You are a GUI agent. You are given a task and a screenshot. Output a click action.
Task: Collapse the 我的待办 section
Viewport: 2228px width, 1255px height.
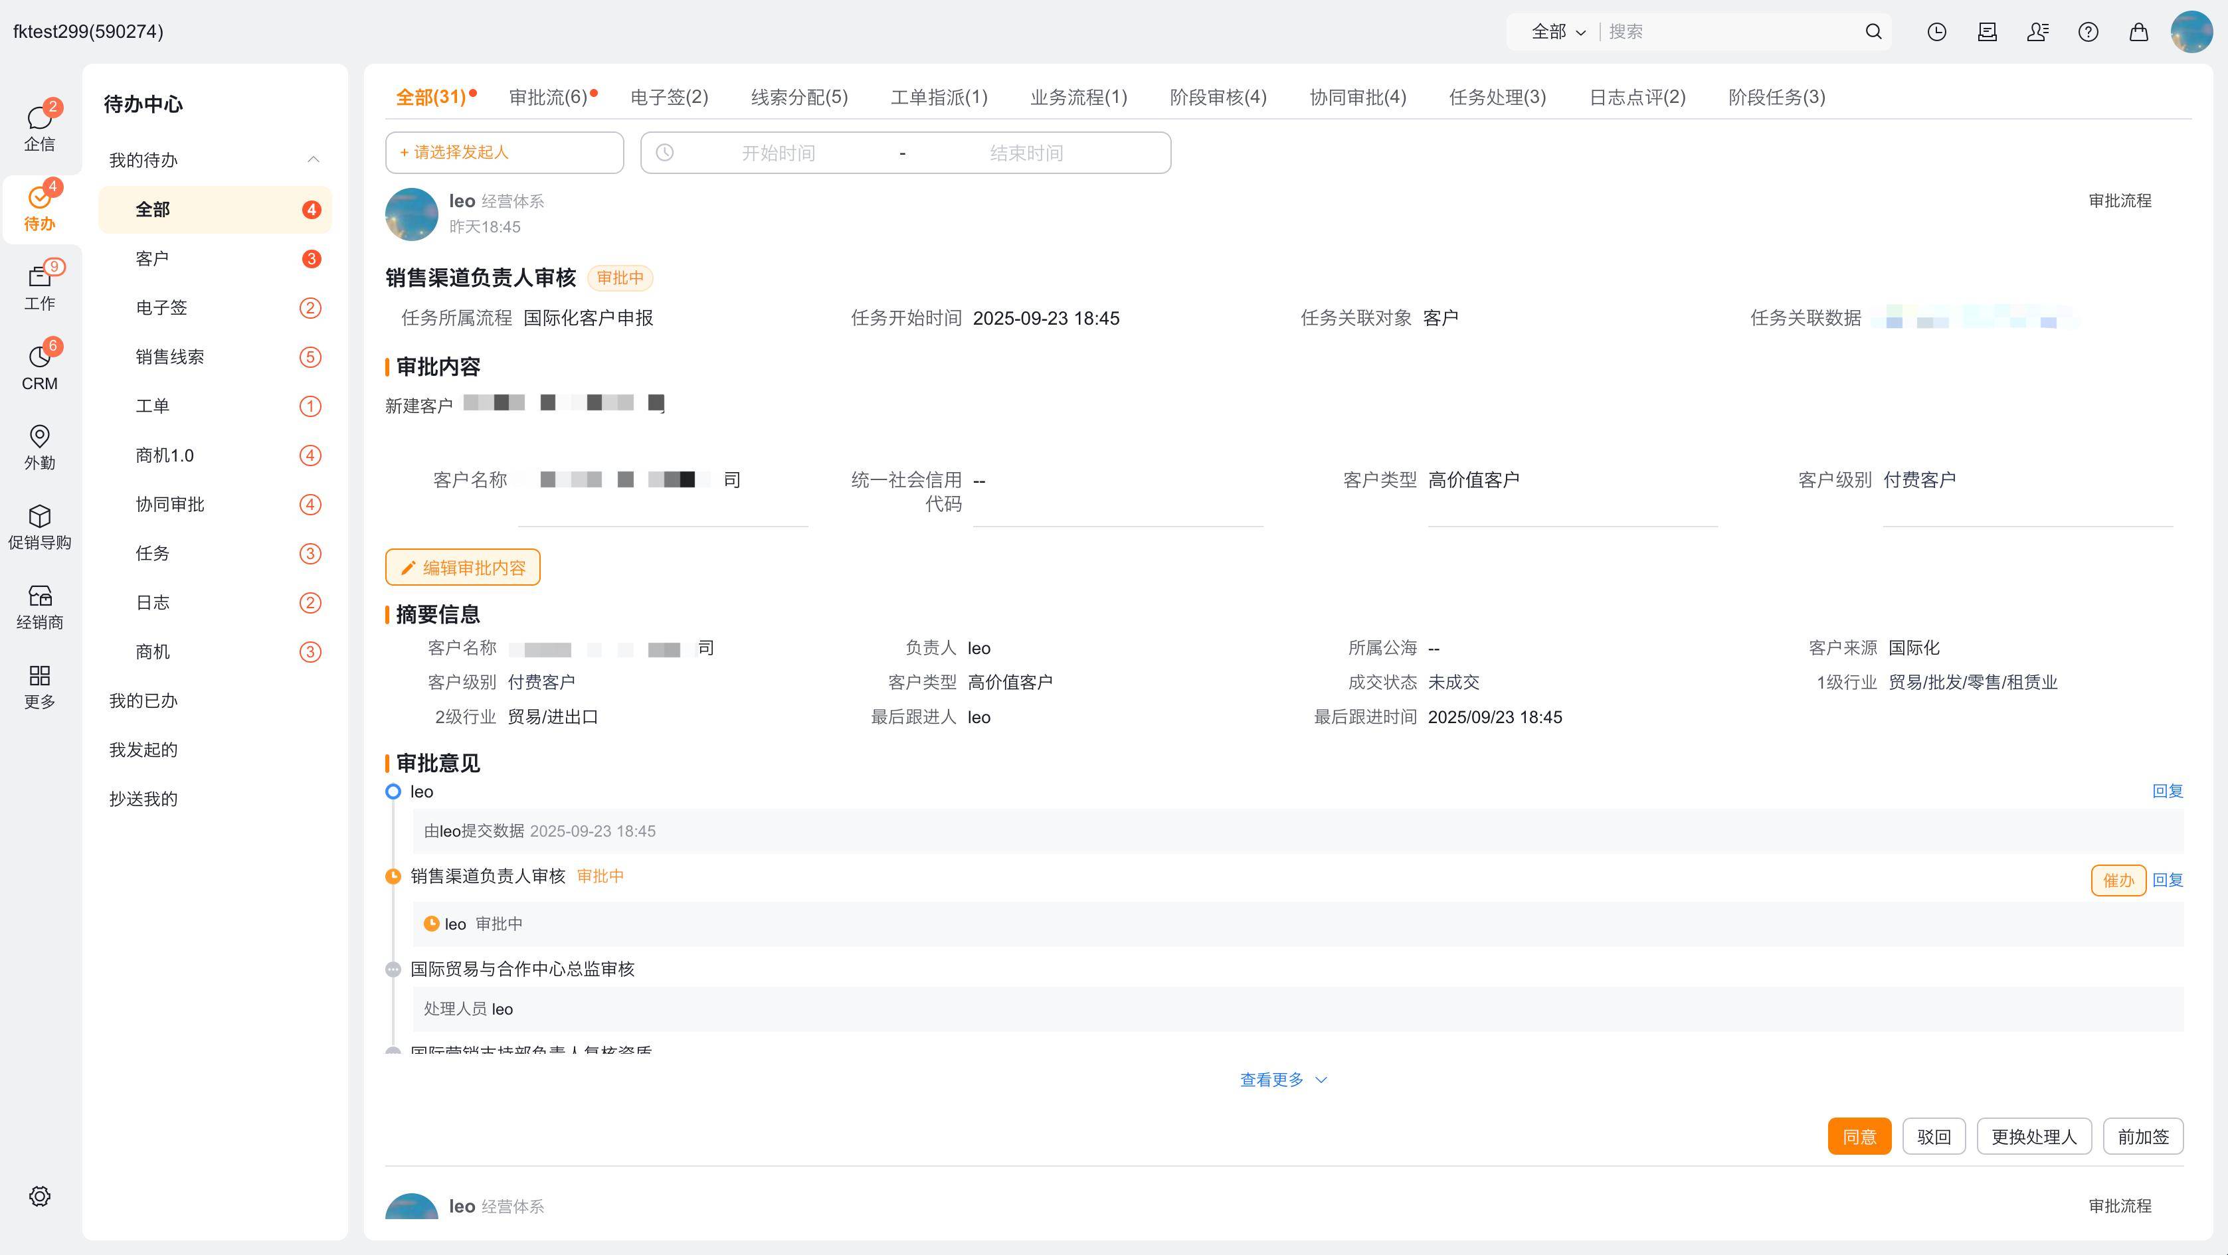pos(313,160)
